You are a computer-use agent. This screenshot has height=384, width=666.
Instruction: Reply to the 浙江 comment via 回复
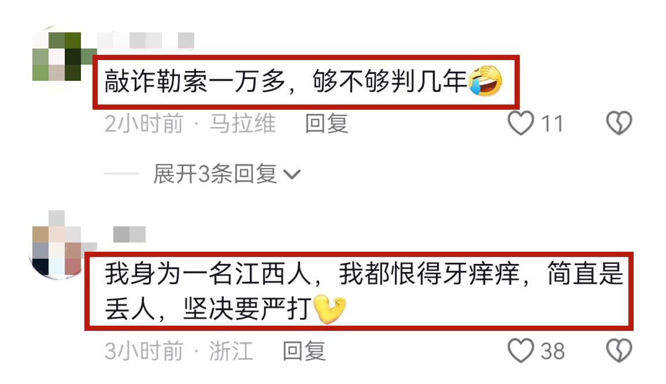point(304,351)
